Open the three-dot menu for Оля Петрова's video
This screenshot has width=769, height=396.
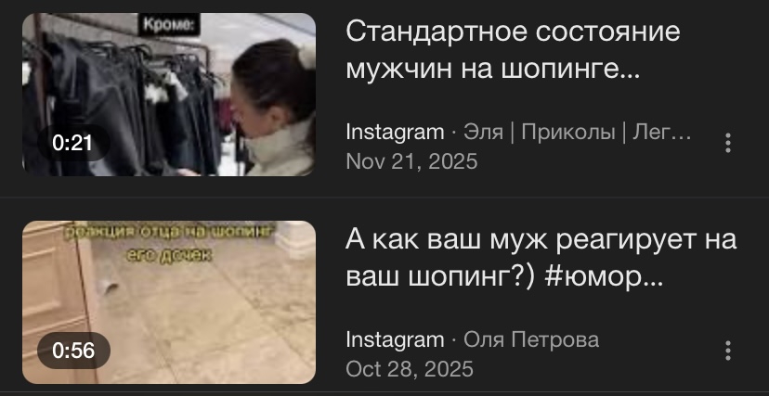tap(728, 351)
